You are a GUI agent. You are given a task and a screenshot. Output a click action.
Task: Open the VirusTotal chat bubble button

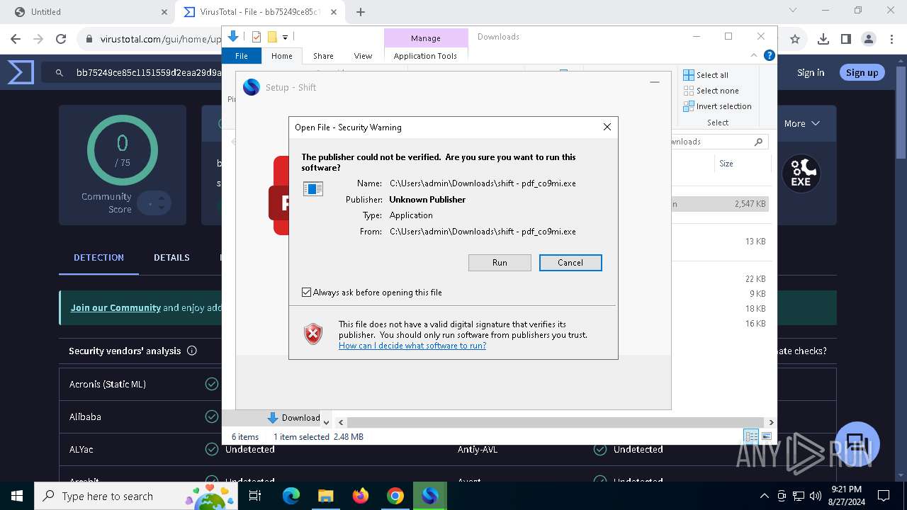coord(857,444)
